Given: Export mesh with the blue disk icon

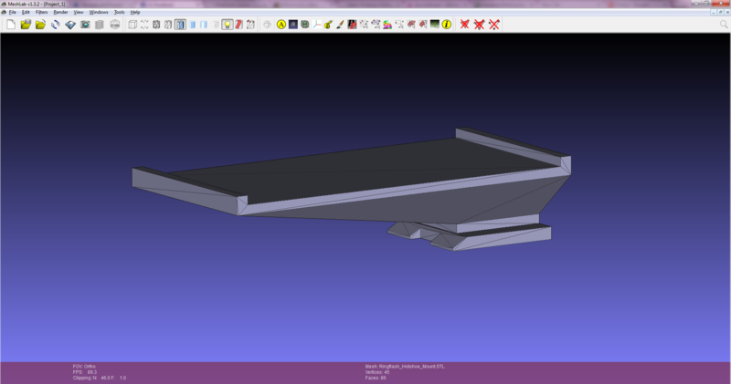Looking at the screenshot, I should [70, 25].
